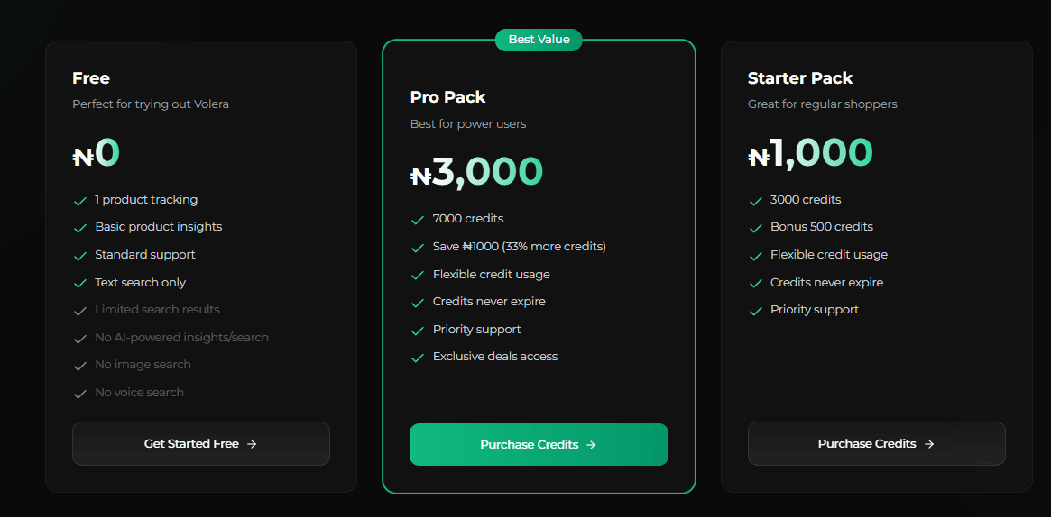The width and height of the screenshot is (1051, 517).
Task: Click Purchase Credits in the Starter Pack card
Action: click(x=876, y=443)
